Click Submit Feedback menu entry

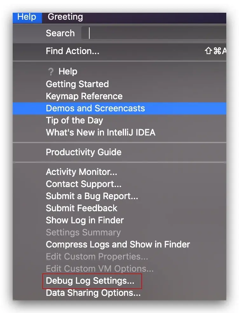pos(81,208)
